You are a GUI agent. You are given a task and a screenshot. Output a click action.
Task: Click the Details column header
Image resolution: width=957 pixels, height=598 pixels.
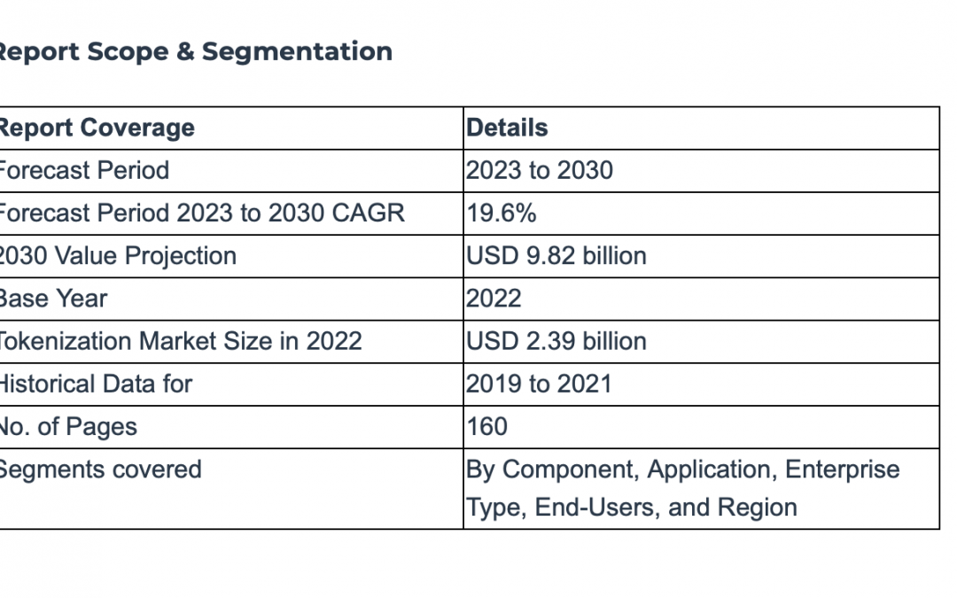507,128
